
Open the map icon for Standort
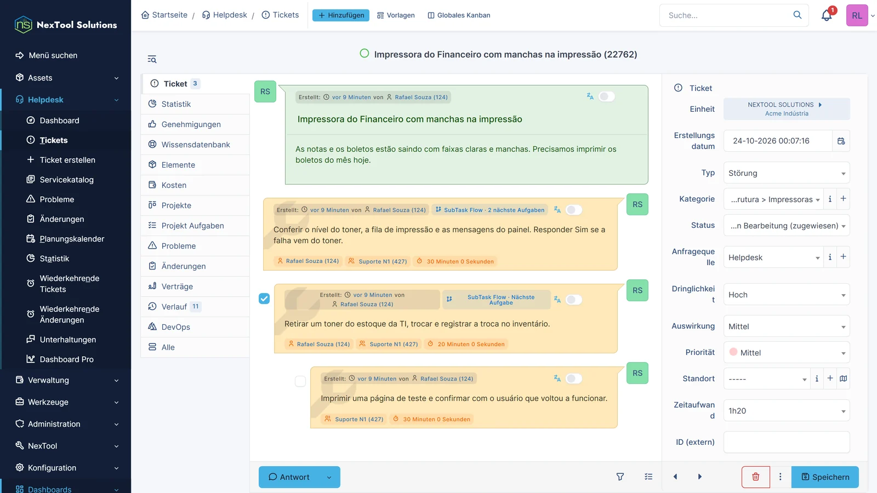[843, 379]
